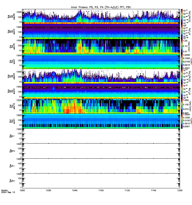
Task: Click the thd fbk edc12 spectrogram panel
Action: [101, 106]
